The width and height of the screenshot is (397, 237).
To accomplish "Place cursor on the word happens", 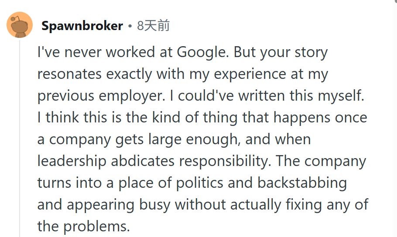I will [x=302, y=118].
